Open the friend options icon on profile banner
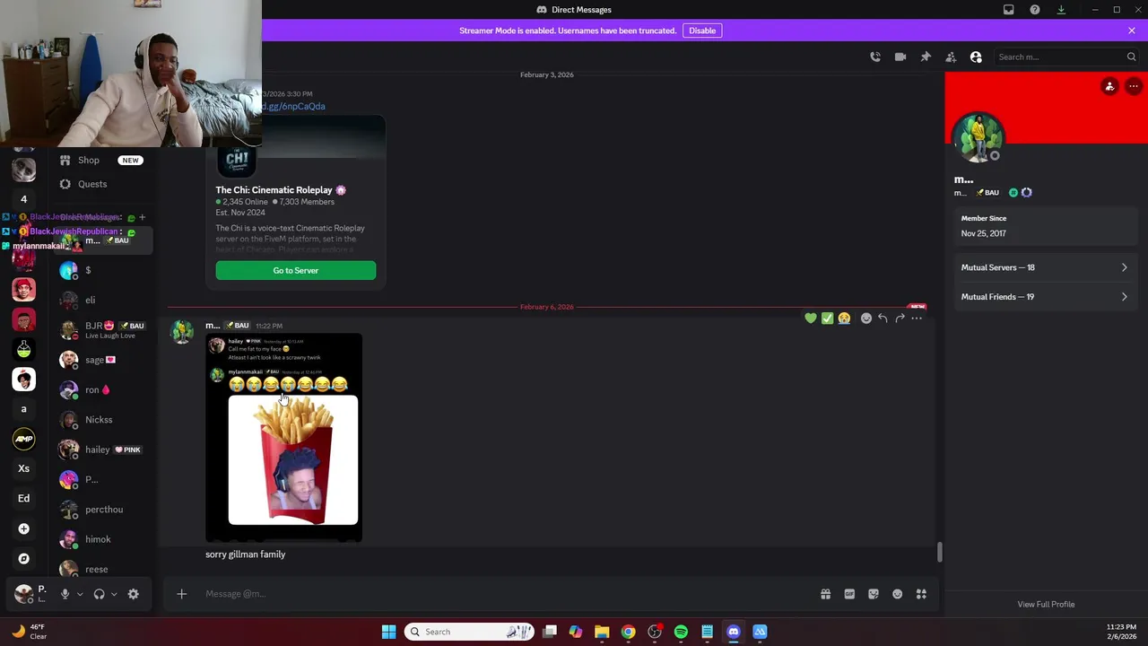 (1109, 86)
